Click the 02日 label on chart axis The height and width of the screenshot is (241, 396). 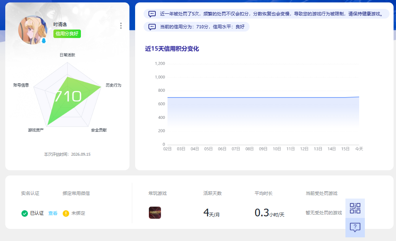[x=167, y=149]
